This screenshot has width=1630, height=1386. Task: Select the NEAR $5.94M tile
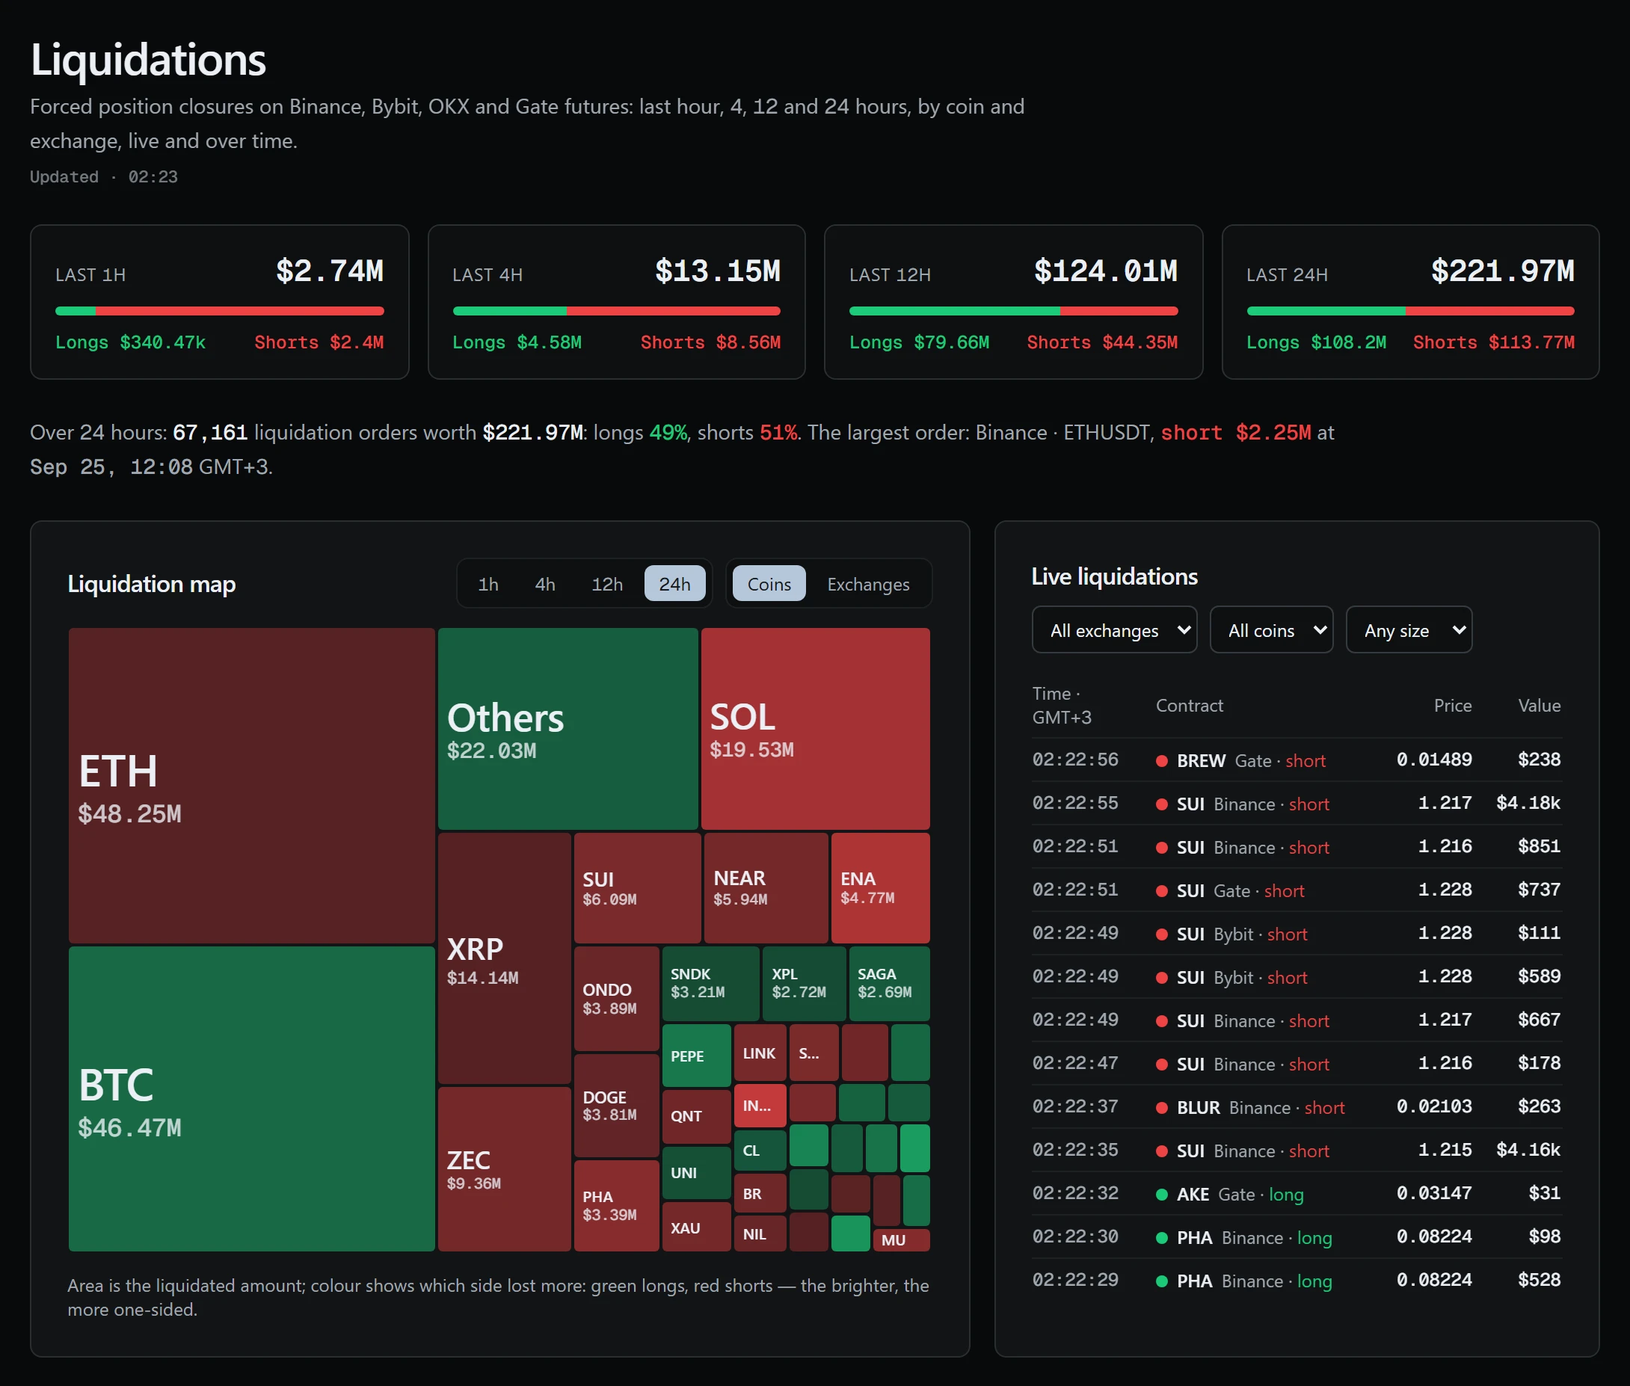click(x=766, y=888)
